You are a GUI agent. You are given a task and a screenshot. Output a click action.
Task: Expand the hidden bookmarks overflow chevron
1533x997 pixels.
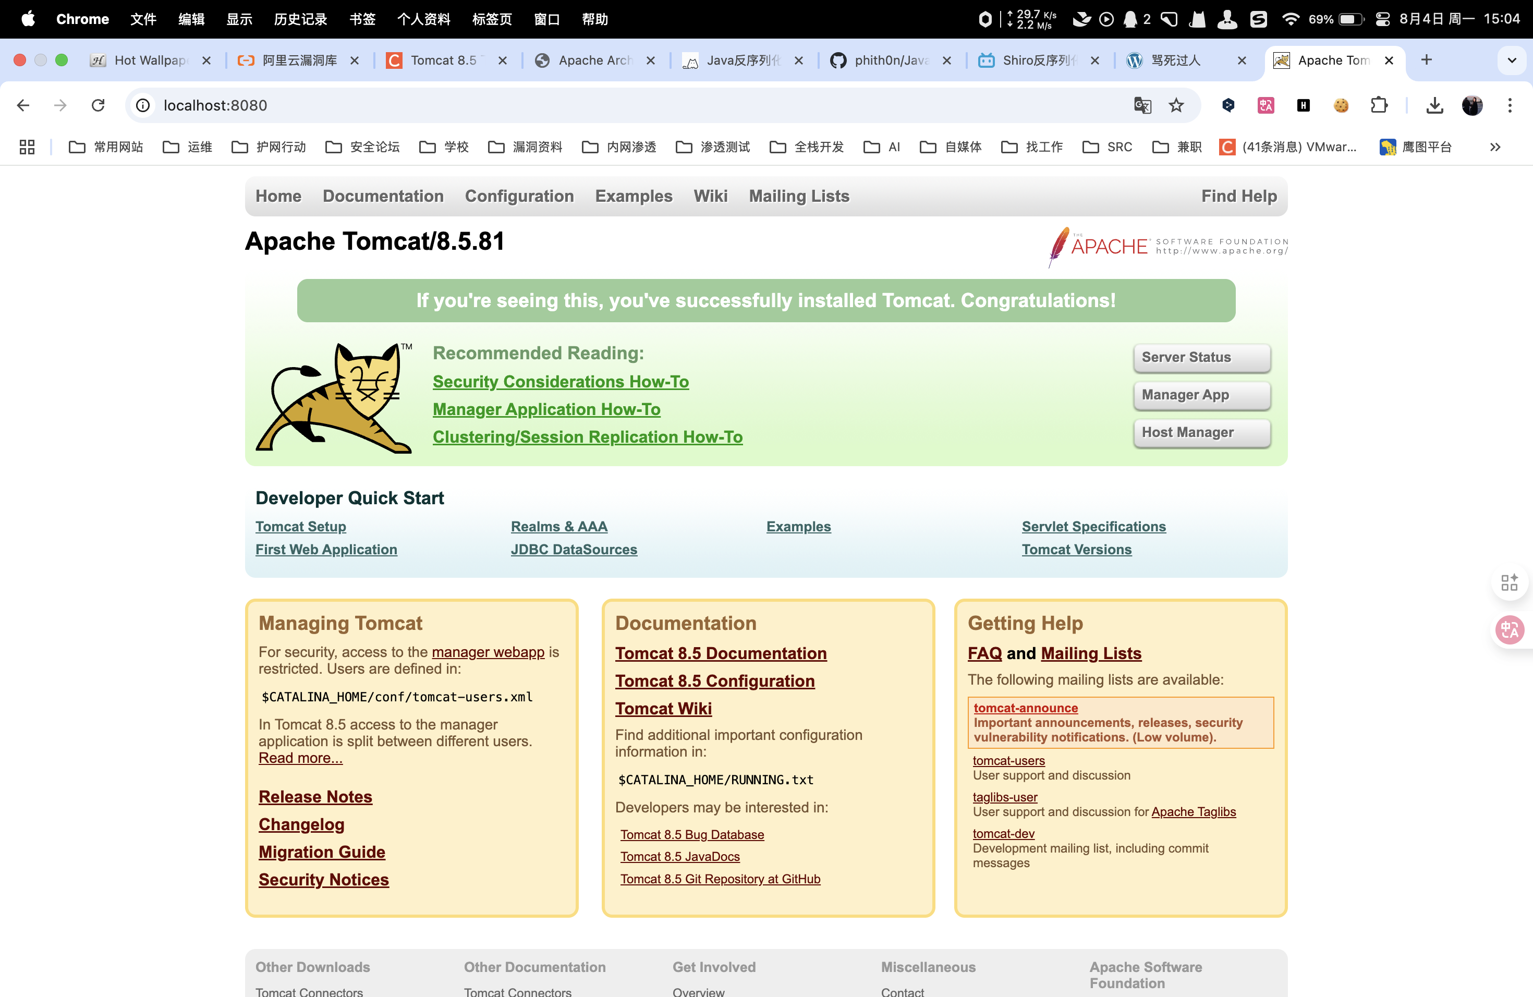tap(1495, 147)
